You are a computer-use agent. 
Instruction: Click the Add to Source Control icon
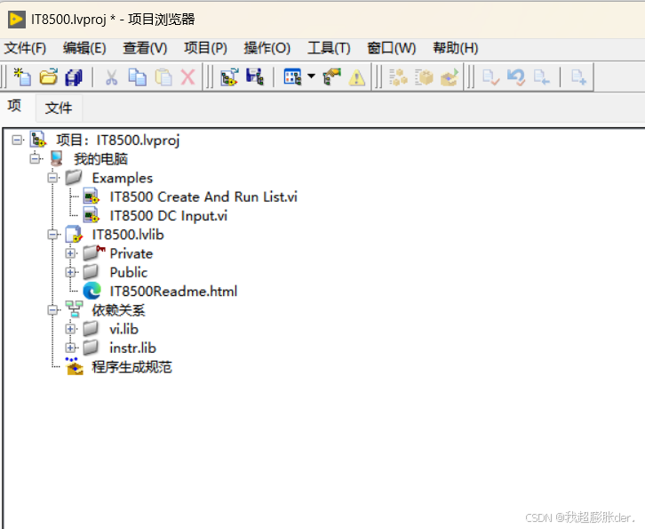[x=578, y=77]
